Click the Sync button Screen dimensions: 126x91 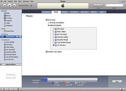(117, 81)
